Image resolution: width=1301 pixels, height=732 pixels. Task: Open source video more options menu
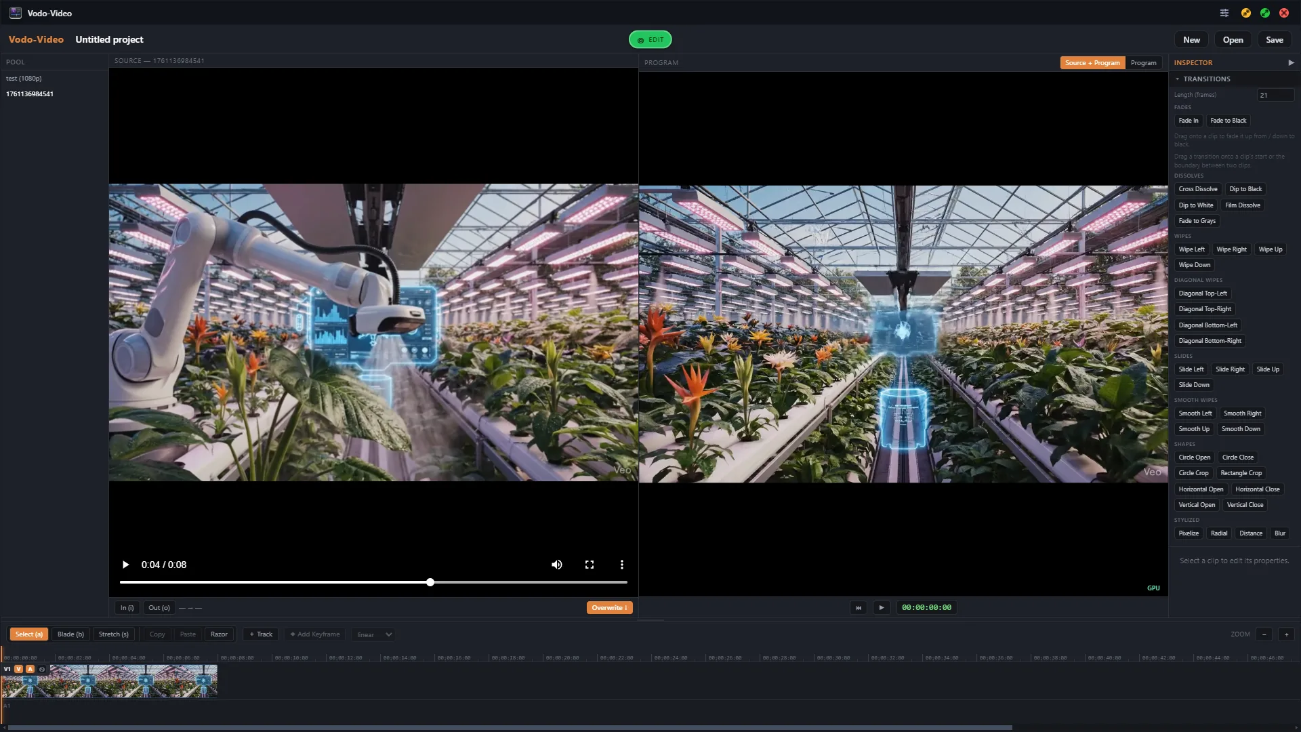tap(622, 565)
